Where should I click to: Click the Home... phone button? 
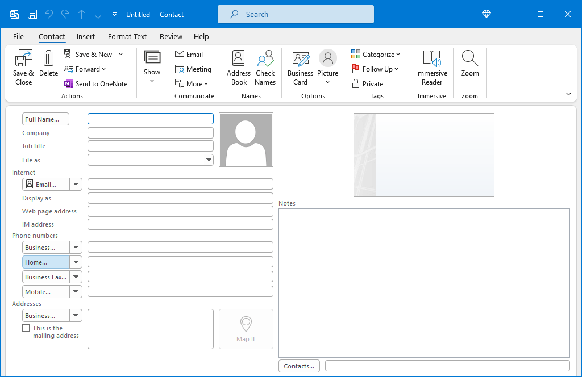click(45, 262)
